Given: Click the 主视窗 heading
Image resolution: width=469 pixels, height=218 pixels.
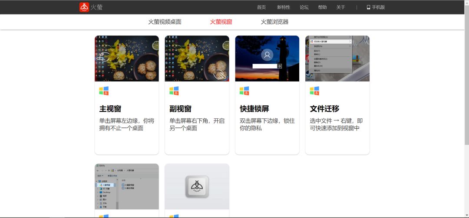Looking at the screenshot, I should pyautogui.click(x=110, y=109).
